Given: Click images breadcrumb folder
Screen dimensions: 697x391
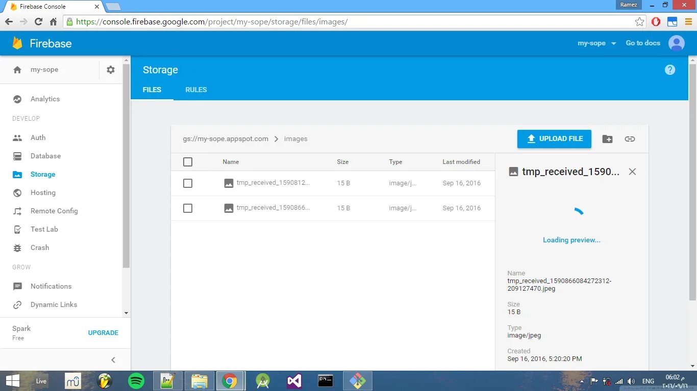Looking at the screenshot, I should tap(296, 139).
